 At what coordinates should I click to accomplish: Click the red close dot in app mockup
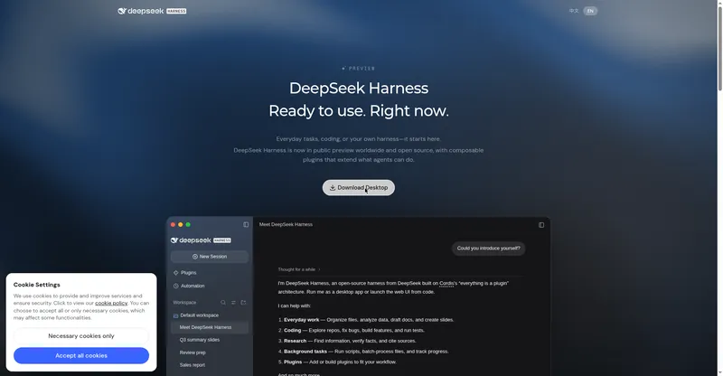[173, 225]
